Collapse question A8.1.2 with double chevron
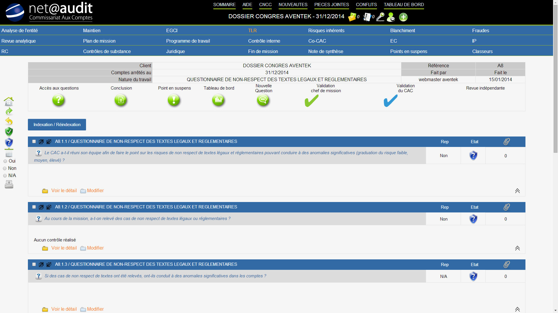Viewport: 558px width, 313px height. tap(517, 248)
